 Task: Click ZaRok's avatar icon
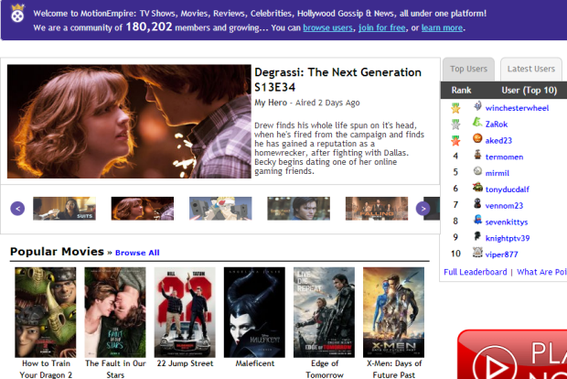point(477,123)
